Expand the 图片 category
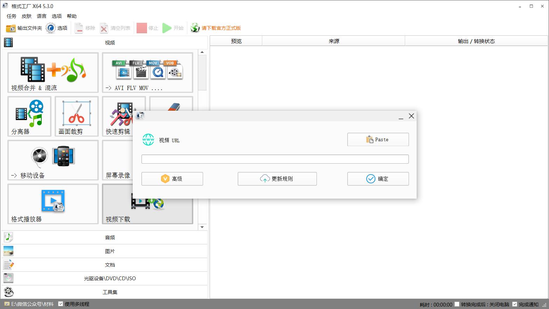The width and height of the screenshot is (549, 309). (105, 251)
